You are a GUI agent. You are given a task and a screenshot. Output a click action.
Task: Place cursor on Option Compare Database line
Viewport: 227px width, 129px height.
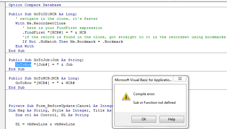point(35,5)
